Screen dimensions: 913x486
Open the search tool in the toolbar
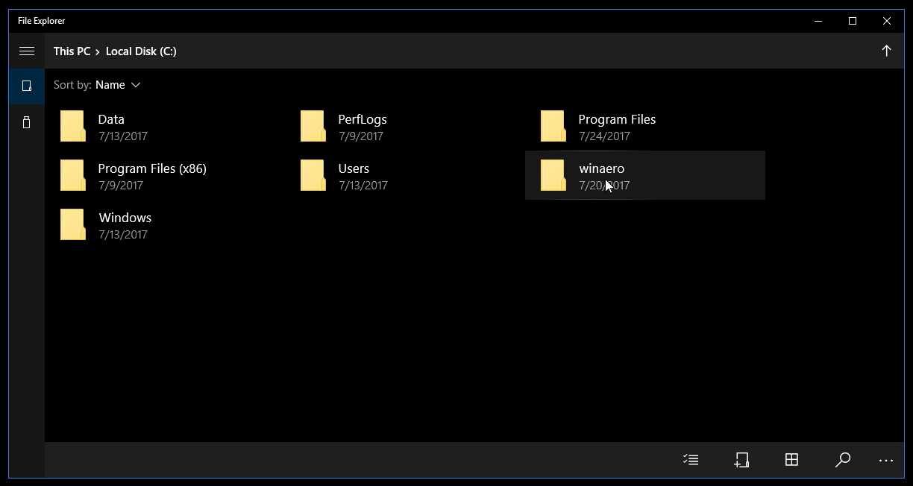tap(843, 460)
